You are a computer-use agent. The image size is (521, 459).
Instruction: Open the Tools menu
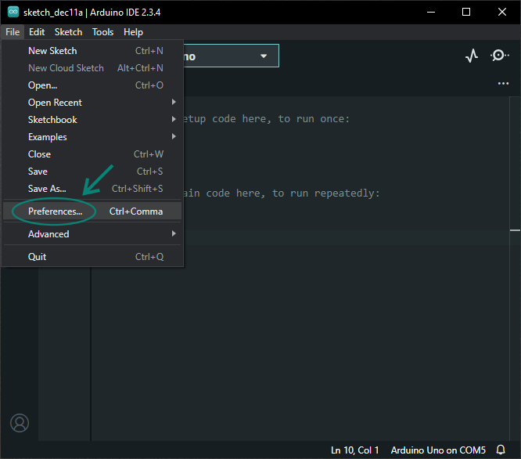point(102,32)
